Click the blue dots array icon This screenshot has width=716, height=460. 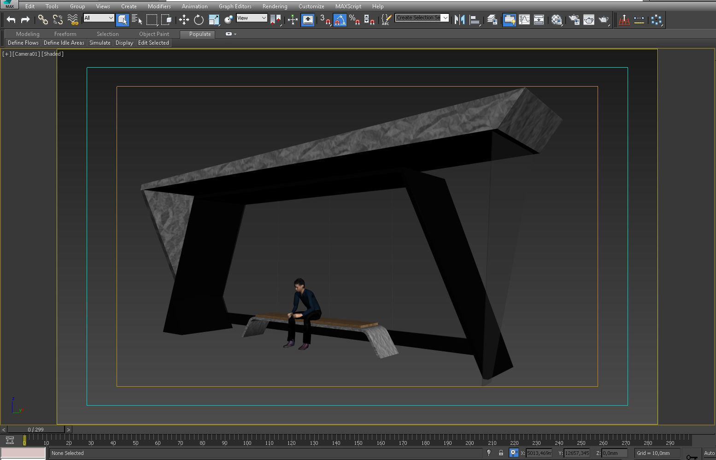pyautogui.click(x=657, y=19)
